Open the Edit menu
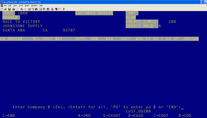The height and width of the screenshot is (118, 207). (x=10, y=6)
